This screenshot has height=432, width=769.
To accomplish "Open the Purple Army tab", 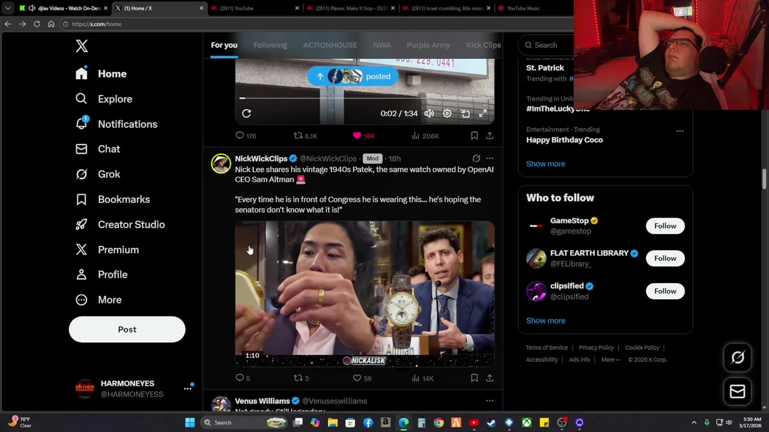I will point(428,45).
